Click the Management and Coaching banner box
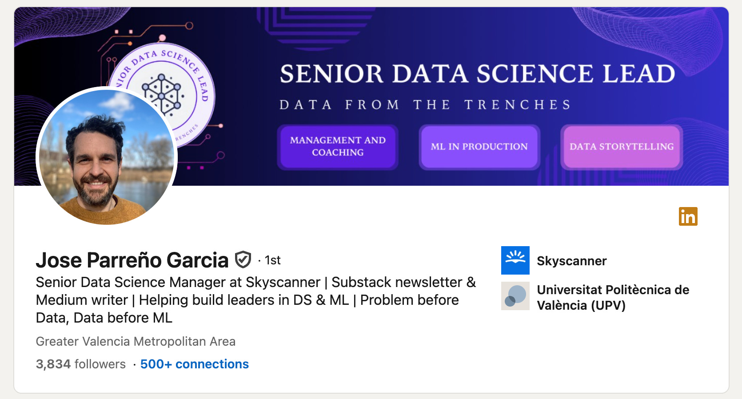This screenshot has width=742, height=399. click(x=338, y=147)
